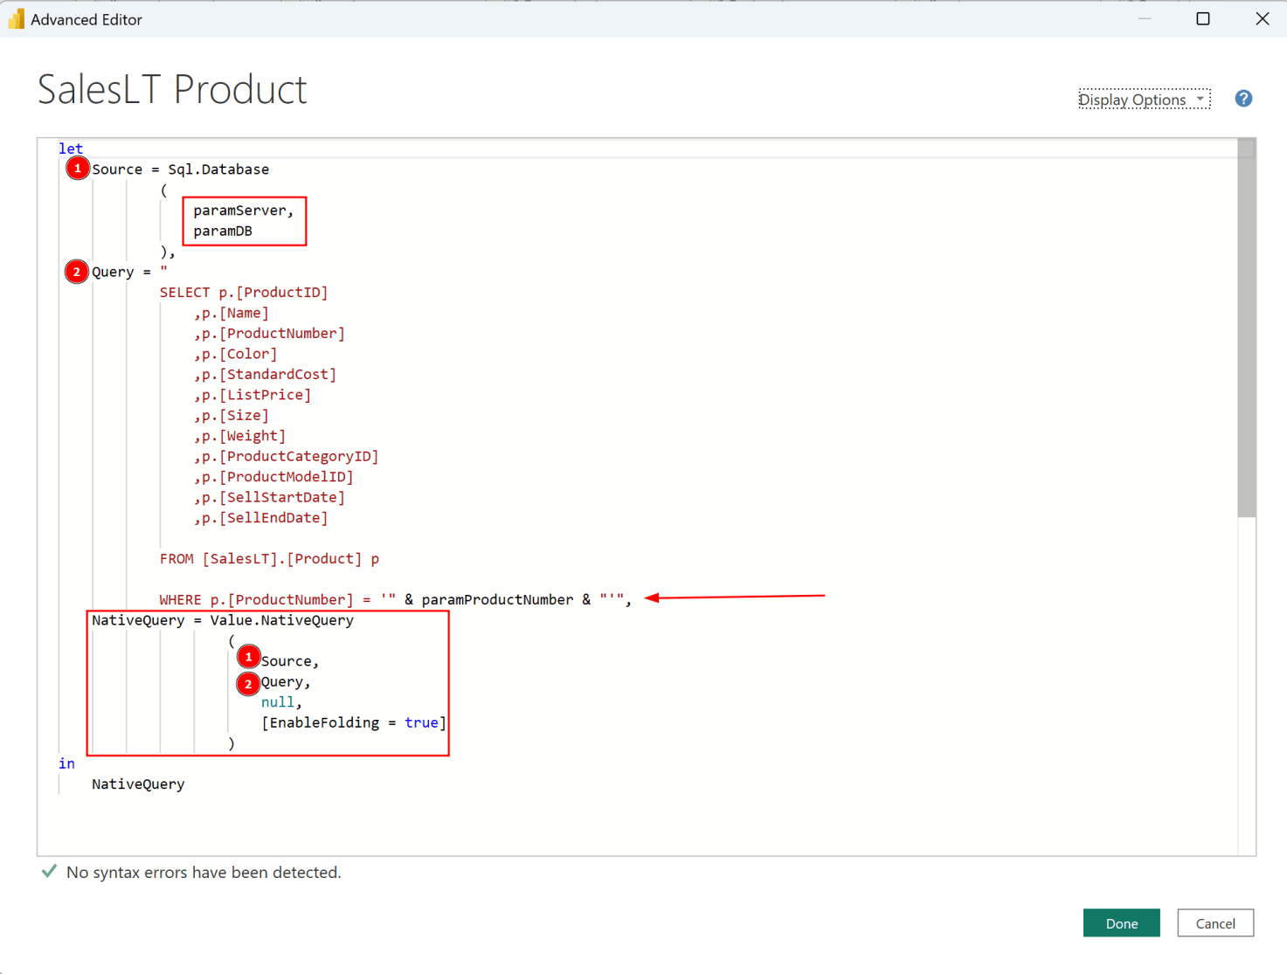Click the ',p.[ProductCategoryID]' line
Screen dimensions: 1287x974
(286, 457)
